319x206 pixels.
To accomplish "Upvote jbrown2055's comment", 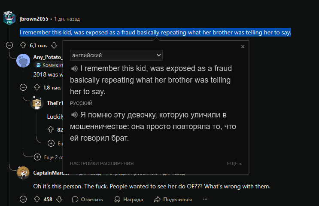I will tap(23, 45).
